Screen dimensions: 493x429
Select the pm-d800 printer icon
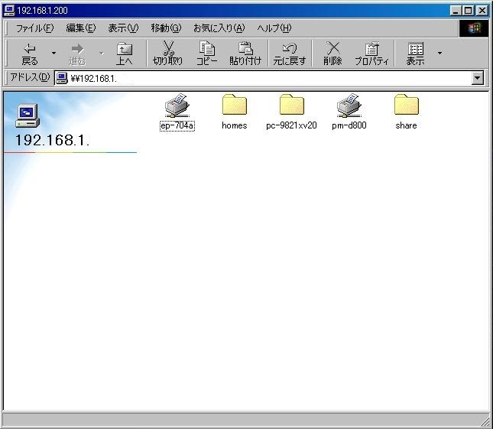(349, 106)
